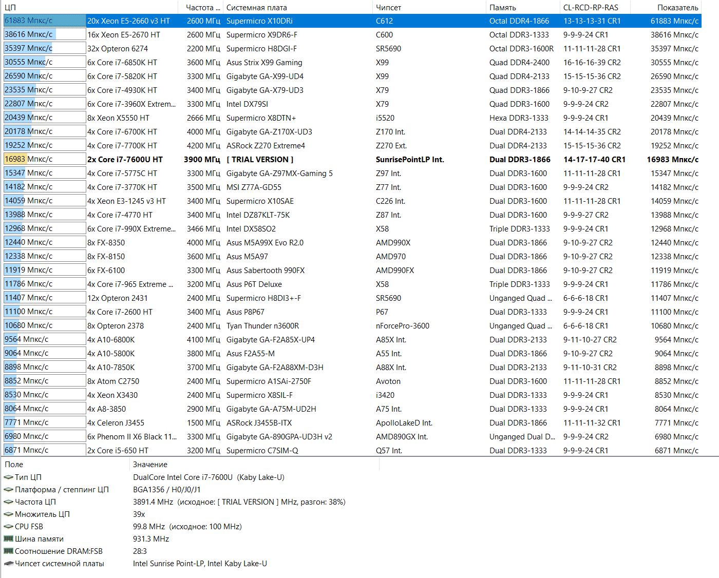Click the 14-17-17-40 CR1 timings cell
This screenshot has width=719, height=578.
tap(595, 160)
